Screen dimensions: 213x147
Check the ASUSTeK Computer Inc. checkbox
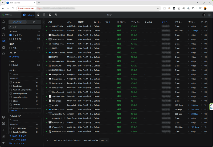point(11,90)
